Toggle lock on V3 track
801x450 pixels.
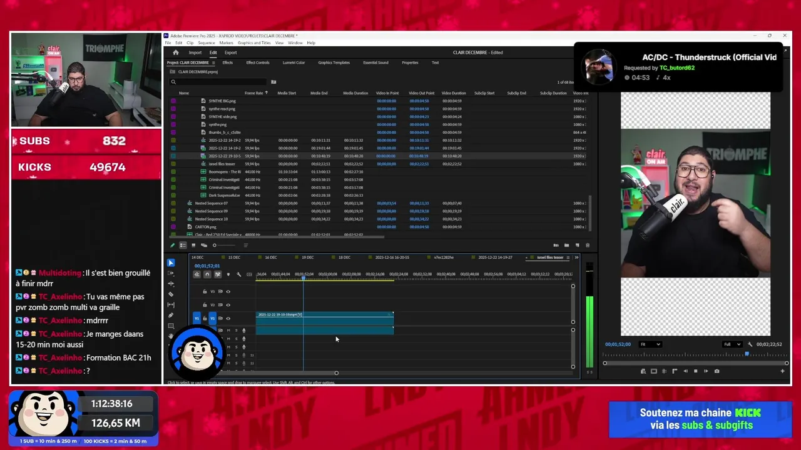coord(205,291)
